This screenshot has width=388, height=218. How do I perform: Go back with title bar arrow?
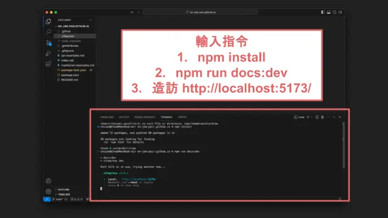click(133, 12)
